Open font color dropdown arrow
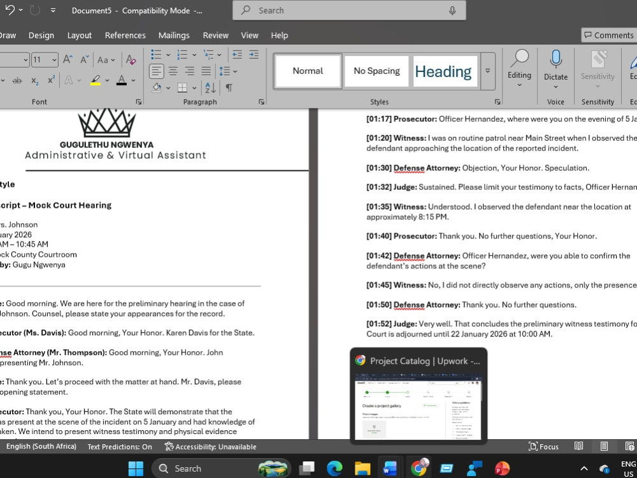Image resolution: width=637 pixels, height=478 pixels. [x=133, y=80]
